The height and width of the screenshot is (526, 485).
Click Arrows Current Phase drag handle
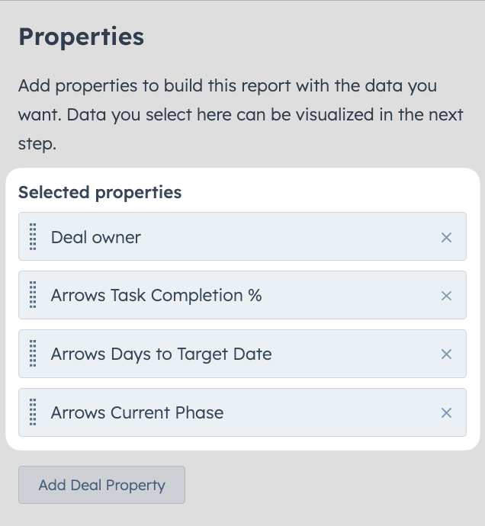point(33,412)
